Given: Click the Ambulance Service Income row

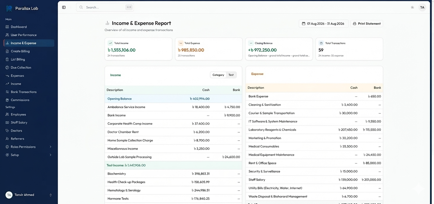Looking at the screenshot, I should pyautogui.click(x=173, y=107).
